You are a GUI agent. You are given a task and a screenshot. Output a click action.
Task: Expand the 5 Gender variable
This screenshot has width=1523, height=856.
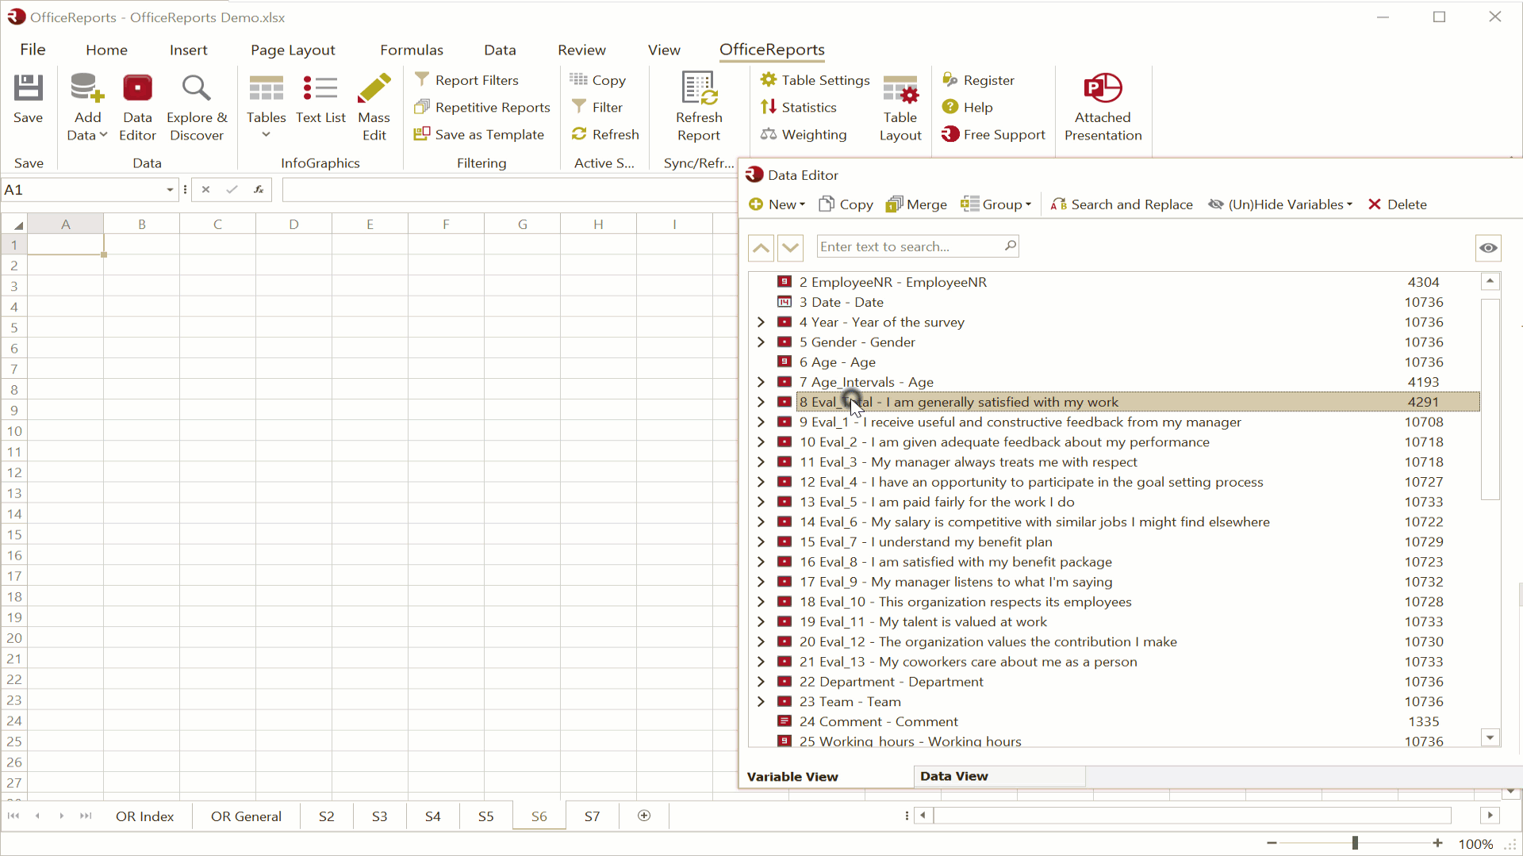(761, 342)
